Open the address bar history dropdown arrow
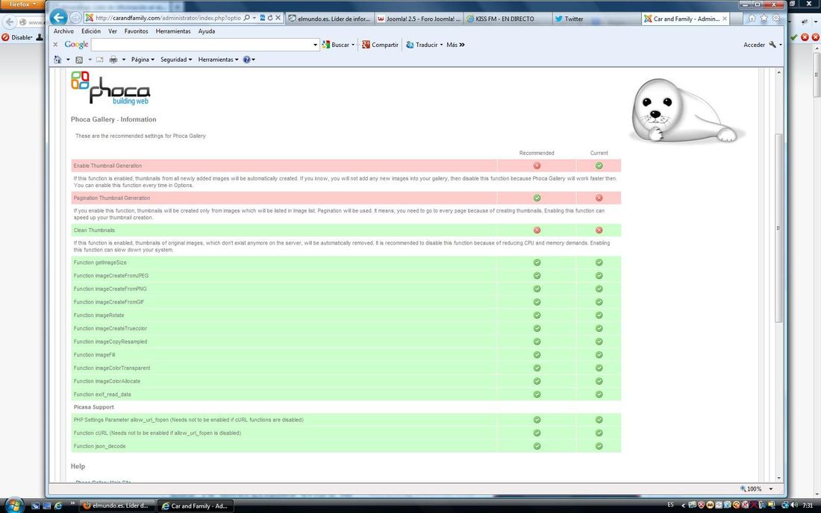The width and height of the screenshot is (821, 513). pyautogui.click(x=255, y=18)
